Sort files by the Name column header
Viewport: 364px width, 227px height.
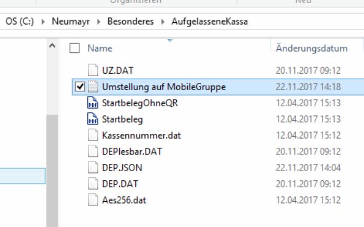(100, 48)
